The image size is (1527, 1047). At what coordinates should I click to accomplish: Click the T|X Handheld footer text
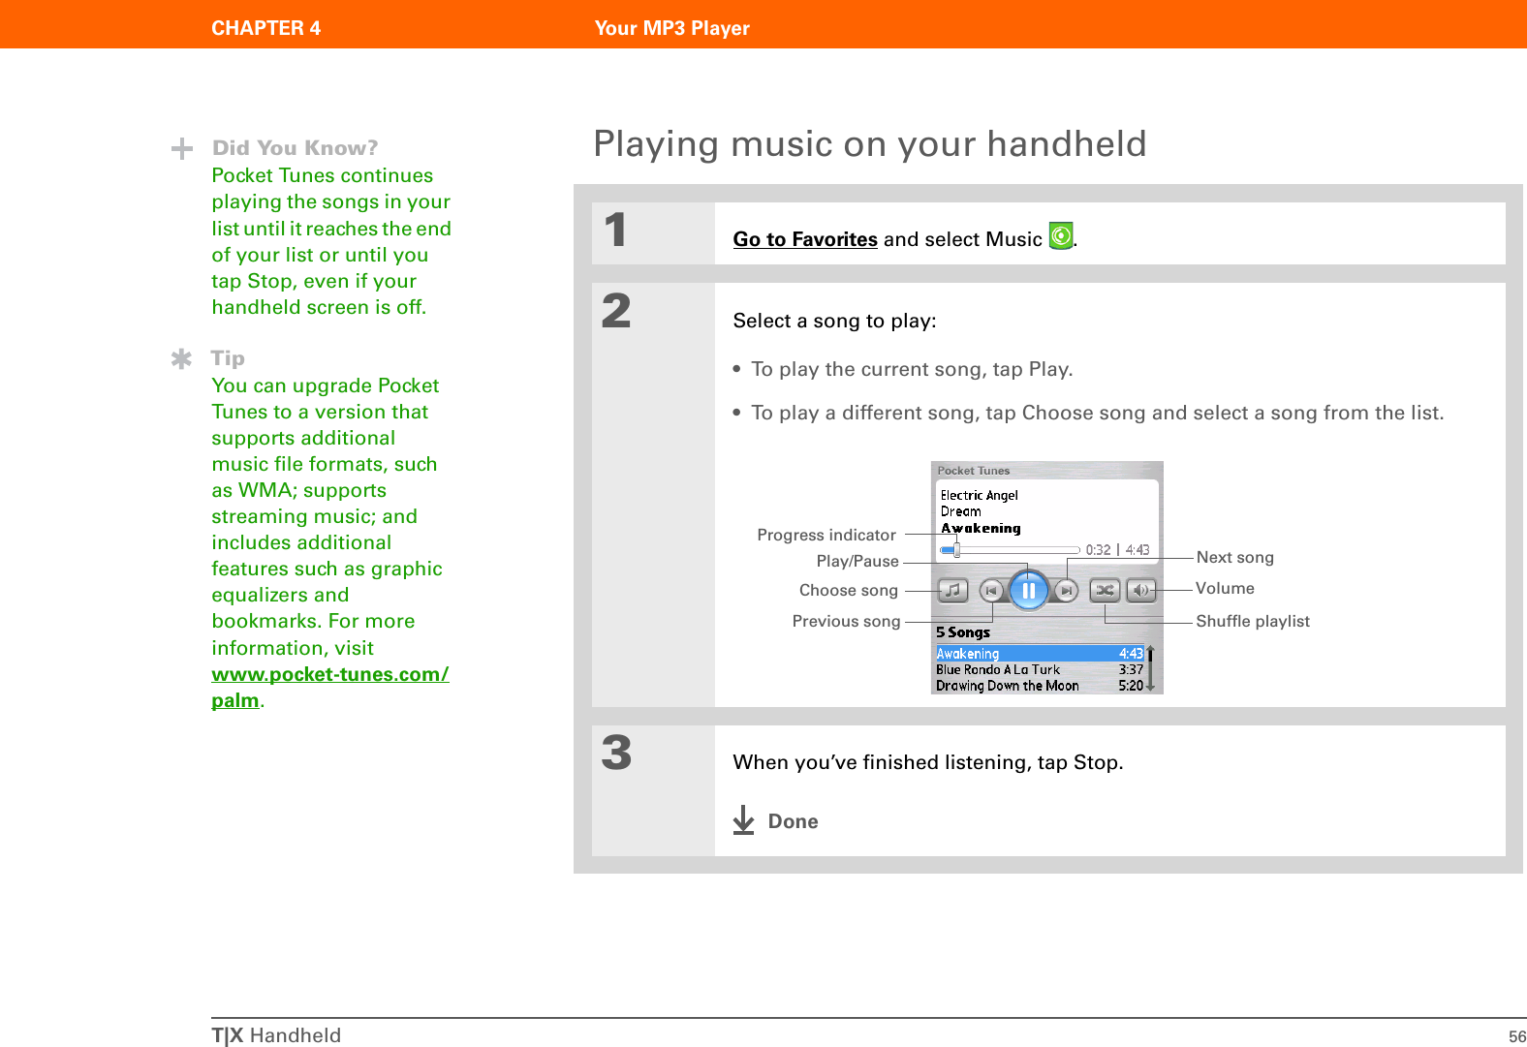tap(276, 1035)
